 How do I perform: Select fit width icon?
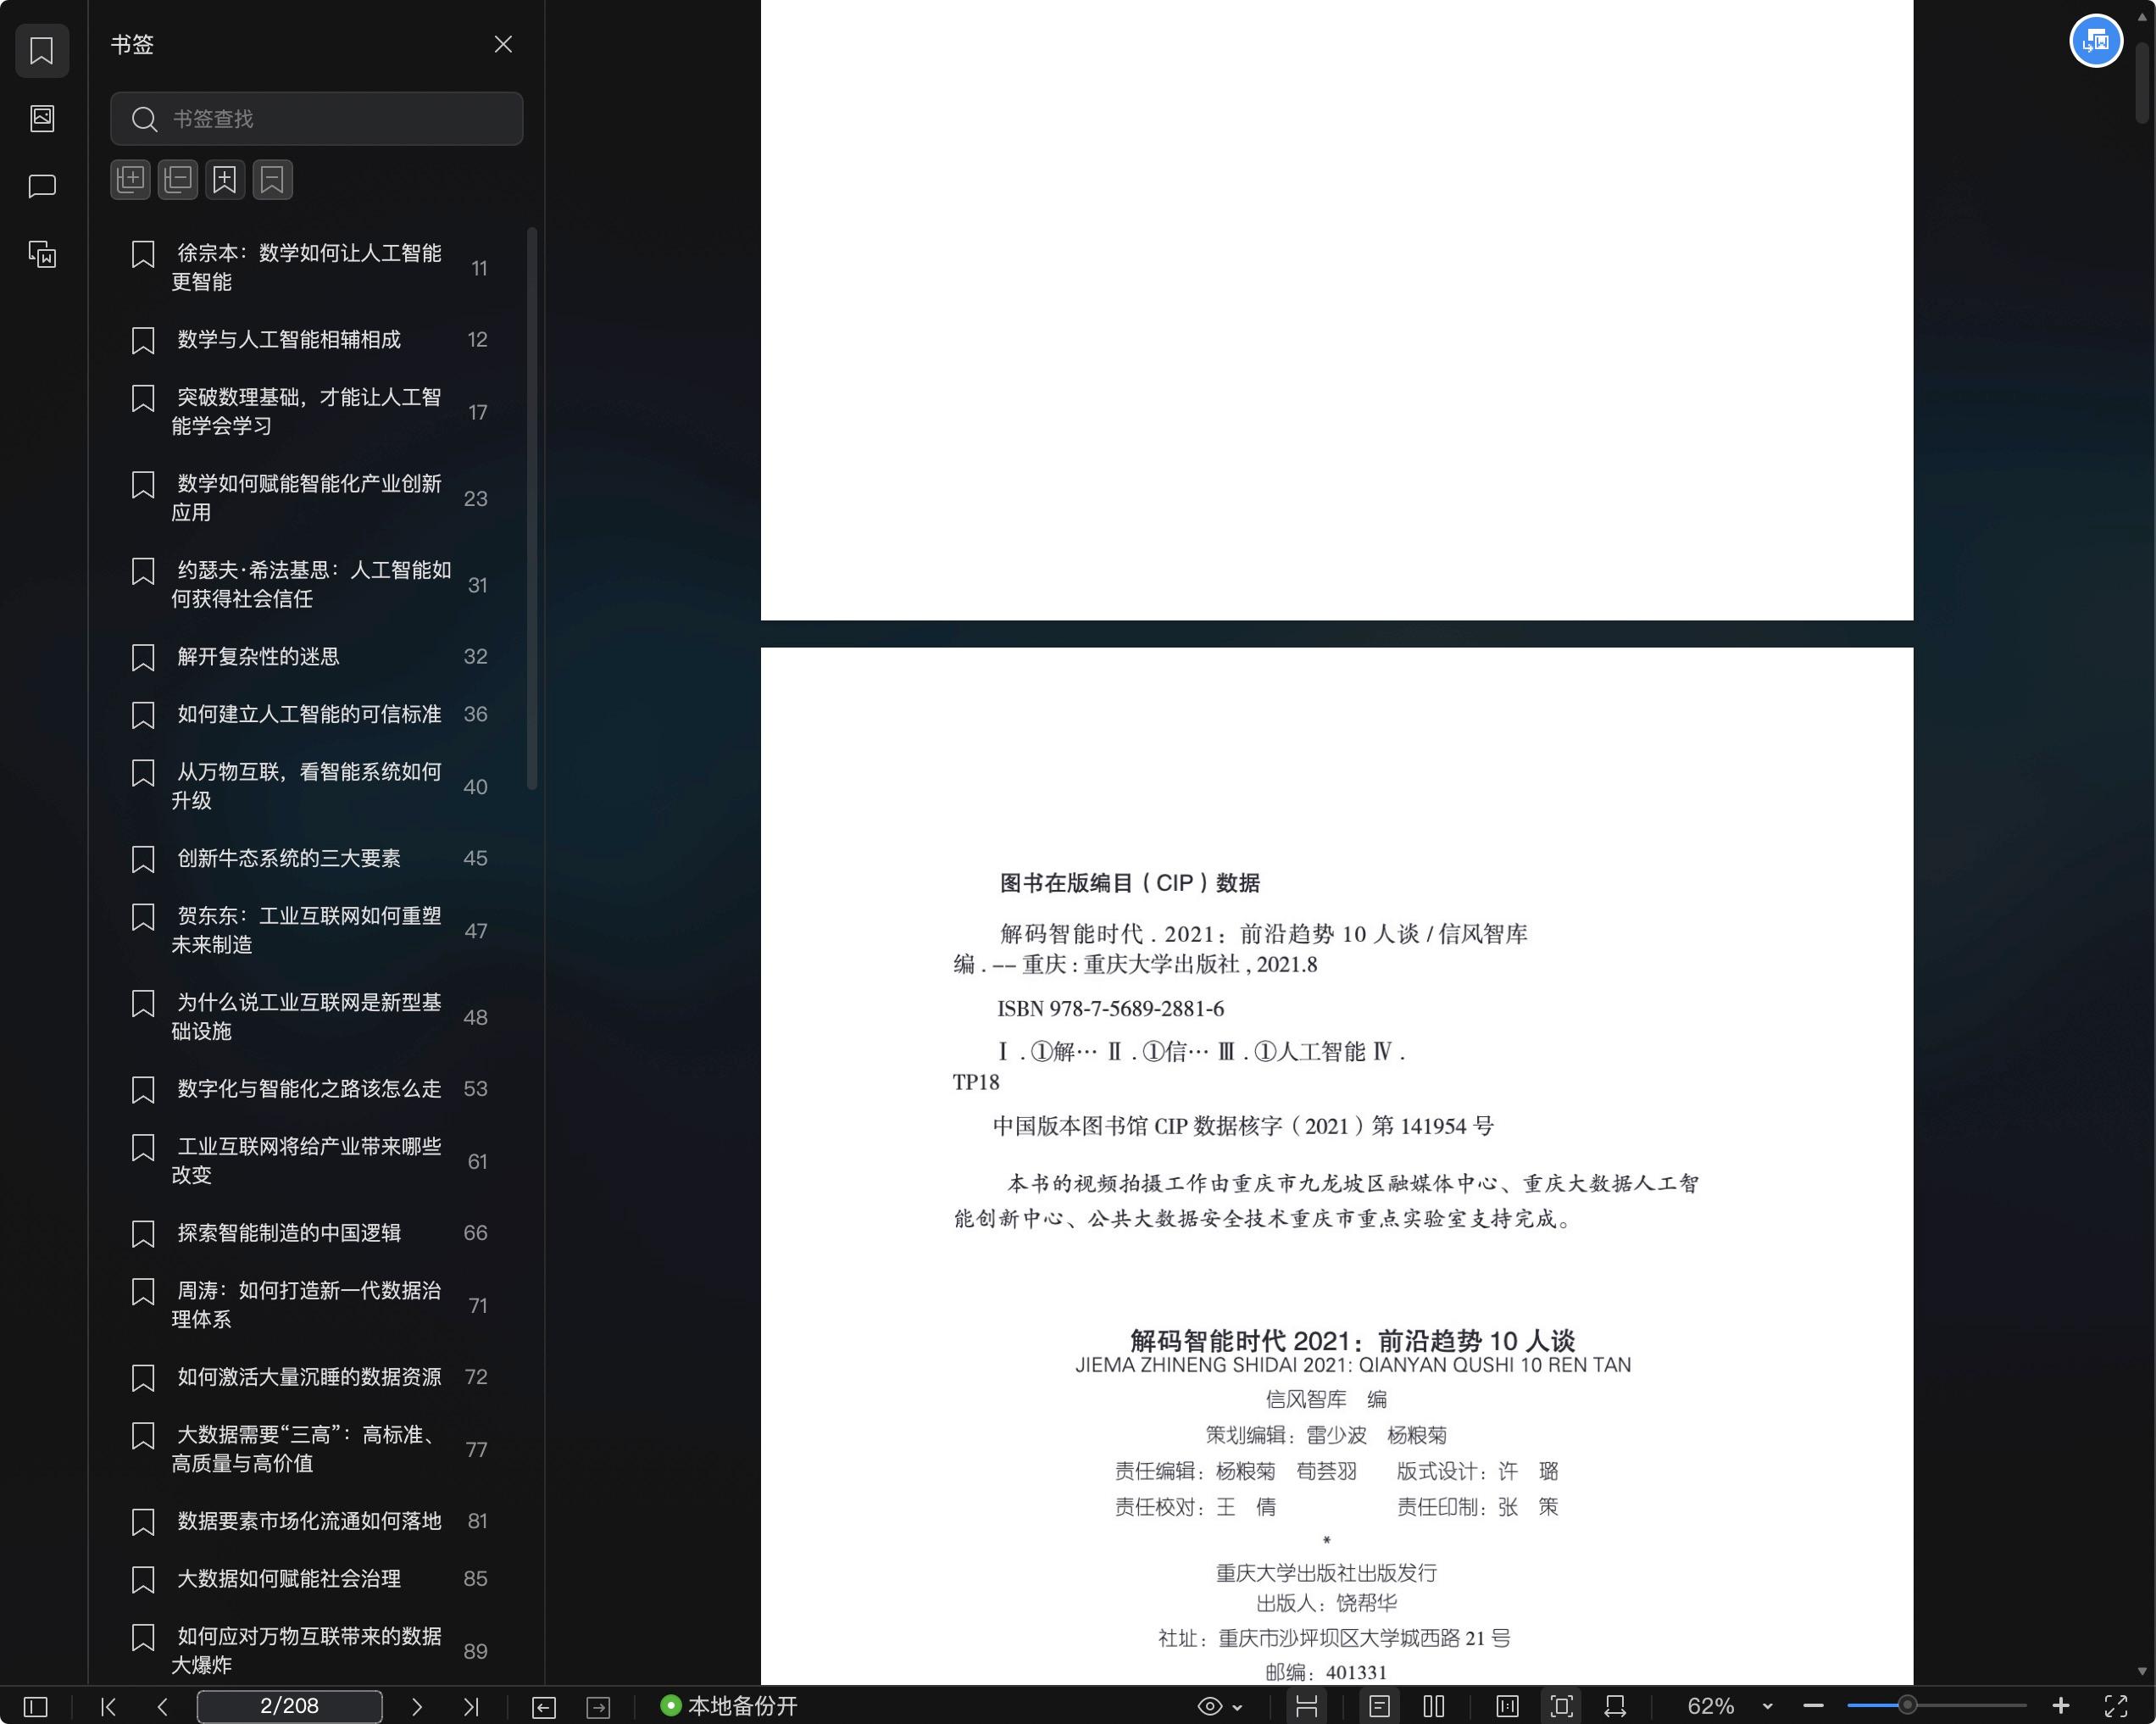tap(1615, 1706)
